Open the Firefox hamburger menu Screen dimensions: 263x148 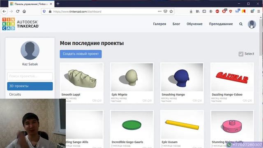click(259, 12)
